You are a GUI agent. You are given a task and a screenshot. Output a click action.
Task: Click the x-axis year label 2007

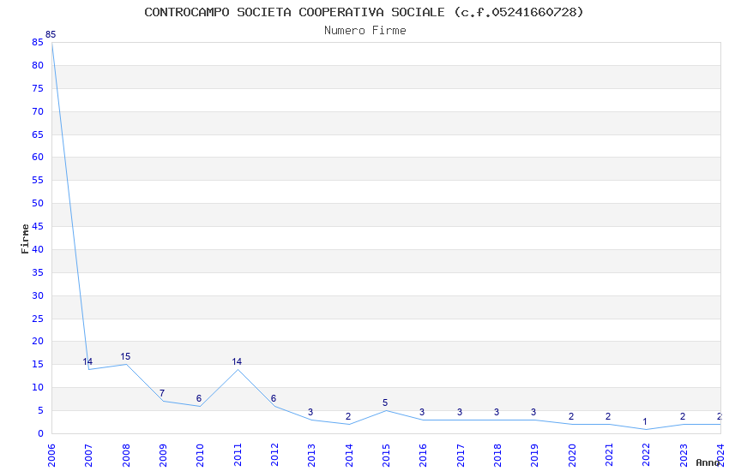(x=88, y=456)
